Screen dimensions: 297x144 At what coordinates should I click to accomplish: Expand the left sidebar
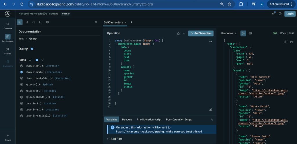click(8, 138)
